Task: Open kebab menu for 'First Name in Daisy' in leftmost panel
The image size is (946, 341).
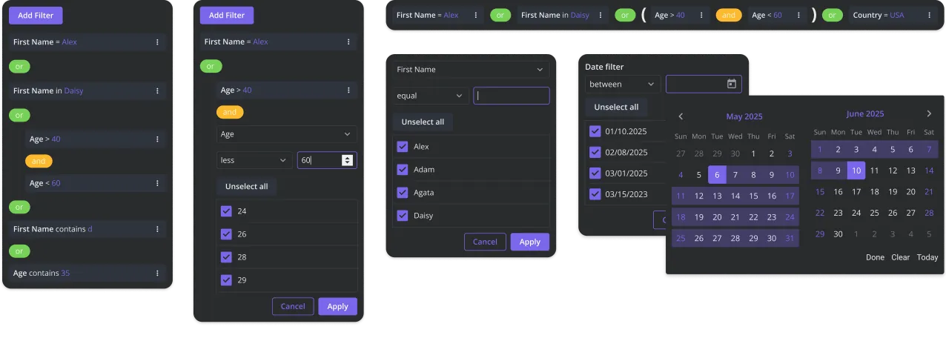Action: (157, 91)
